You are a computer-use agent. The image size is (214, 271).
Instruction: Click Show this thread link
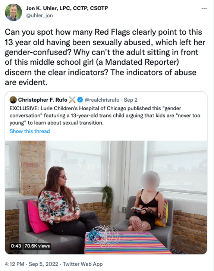pos(30,131)
